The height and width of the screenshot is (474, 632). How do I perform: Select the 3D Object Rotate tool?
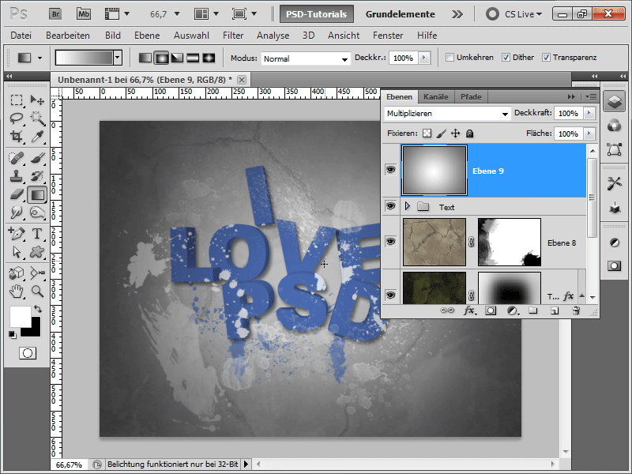click(17, 273)
